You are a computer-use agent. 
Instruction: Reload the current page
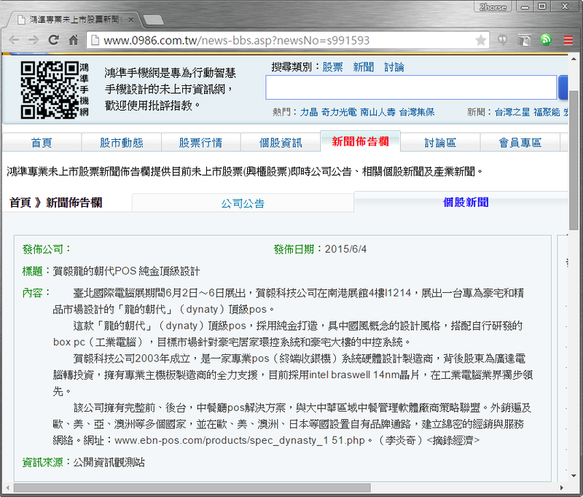click(x=53, y=40)
